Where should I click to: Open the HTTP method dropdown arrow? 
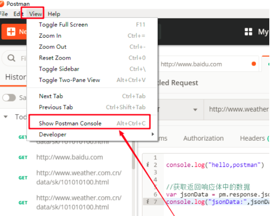[195, 110]
